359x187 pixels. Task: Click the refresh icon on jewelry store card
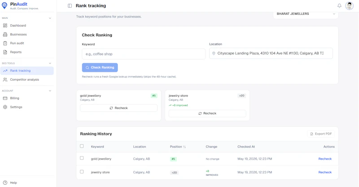pos(200,113)
